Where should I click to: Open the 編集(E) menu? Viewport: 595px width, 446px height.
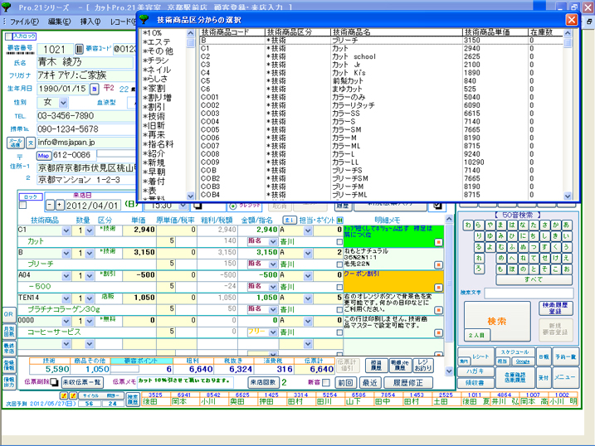point(59,20)
